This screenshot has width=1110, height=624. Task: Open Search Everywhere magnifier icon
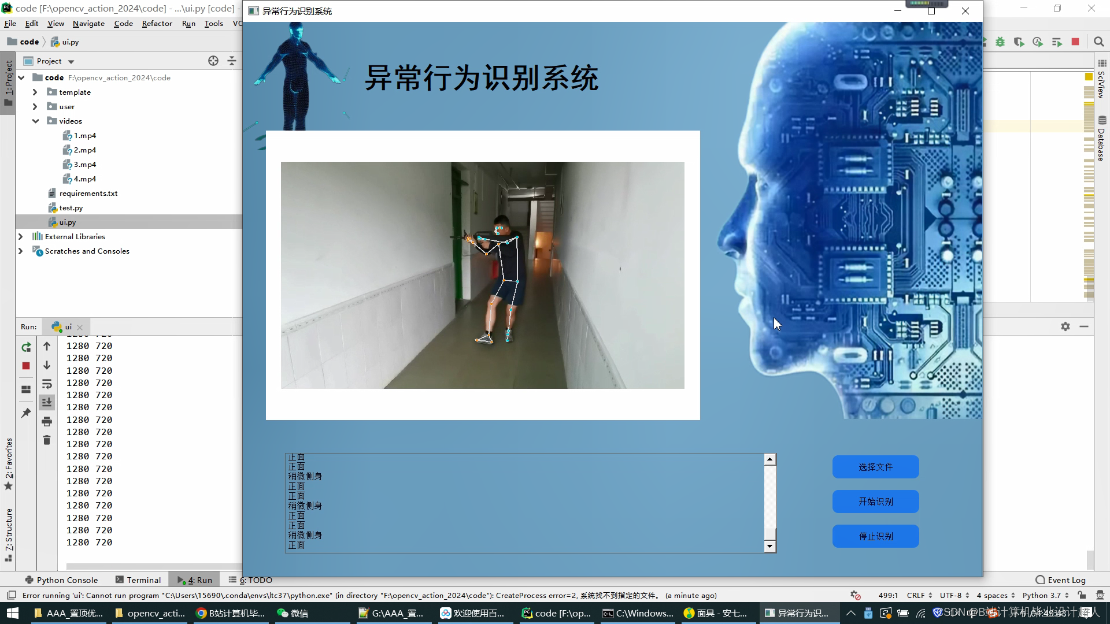(x=1098, y=42)
